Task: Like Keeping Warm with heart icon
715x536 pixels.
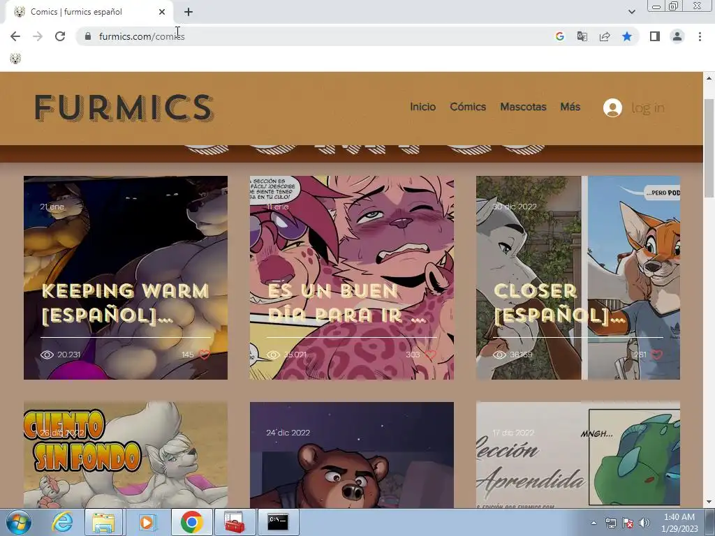Action: (205, 354)
